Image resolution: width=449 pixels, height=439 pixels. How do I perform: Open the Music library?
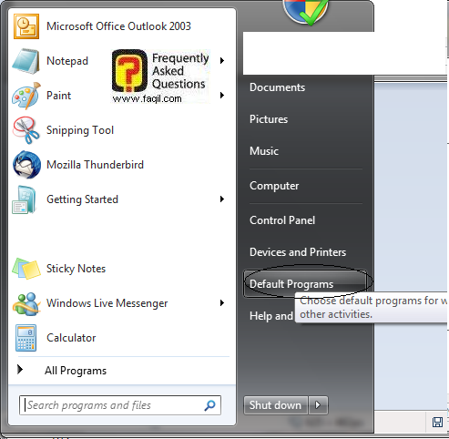point(264,151)
